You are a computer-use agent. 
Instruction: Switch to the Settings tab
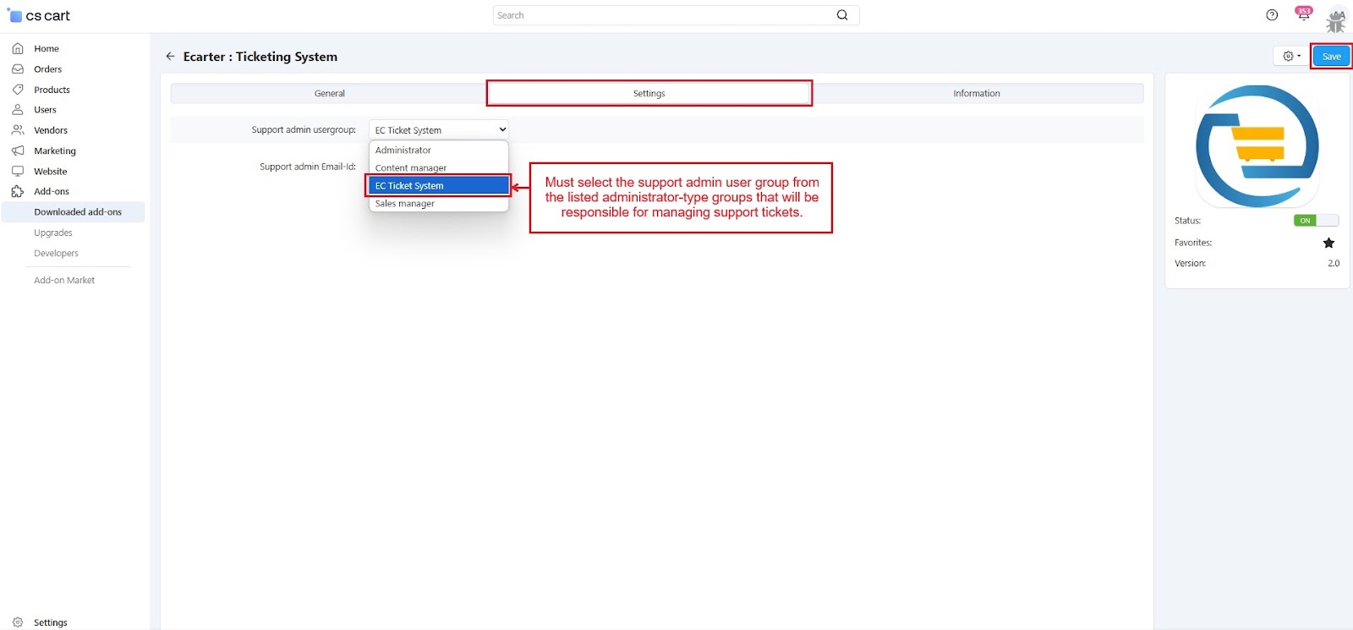point(649,93)
